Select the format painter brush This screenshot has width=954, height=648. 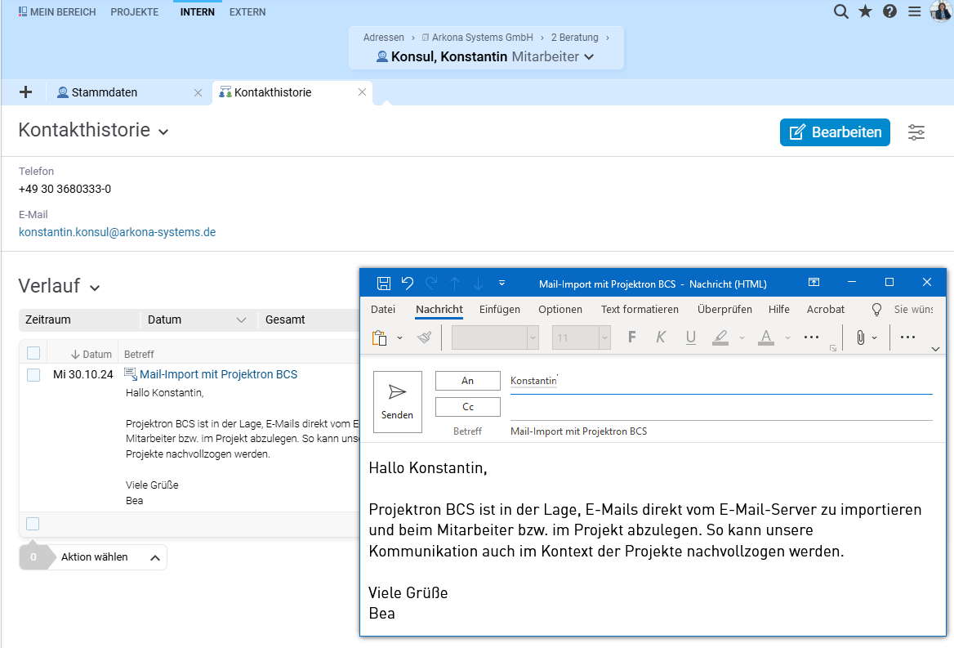click(x=425, y=337)
